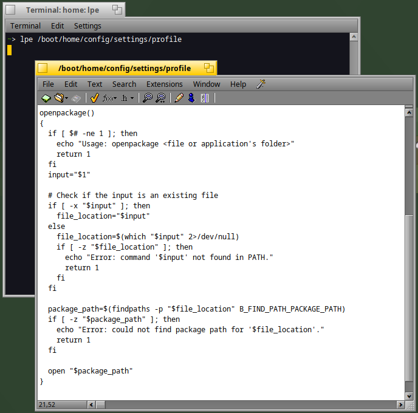Image resolution: width=418 pixels, height=413 pixels.
Task: Click the echo "Usage: openpackage line
Action: [x=176, y=144]
